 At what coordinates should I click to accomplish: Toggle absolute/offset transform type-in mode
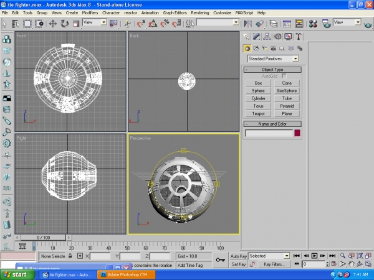point(80,256)
